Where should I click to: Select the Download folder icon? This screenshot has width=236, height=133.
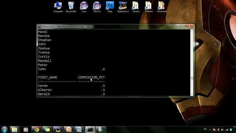pos(162,7)
